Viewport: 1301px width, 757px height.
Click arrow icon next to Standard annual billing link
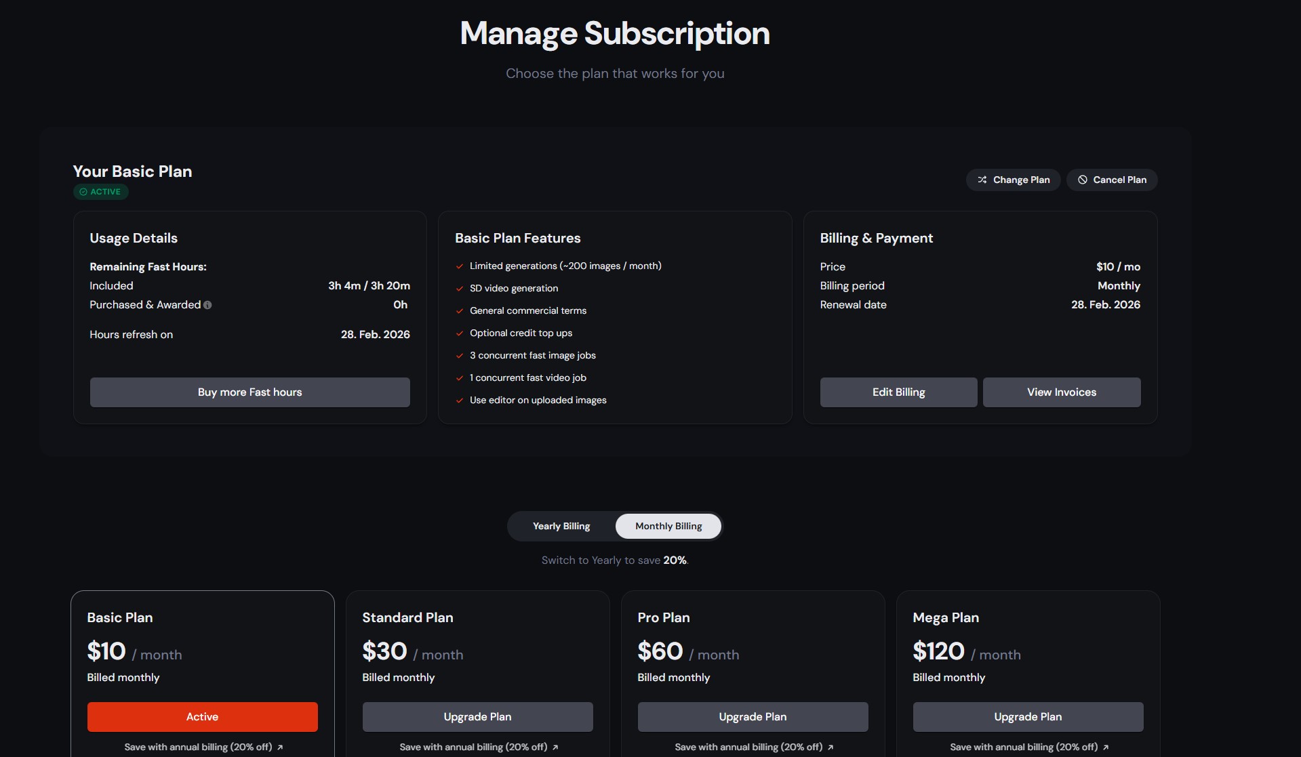pos(555,748)
